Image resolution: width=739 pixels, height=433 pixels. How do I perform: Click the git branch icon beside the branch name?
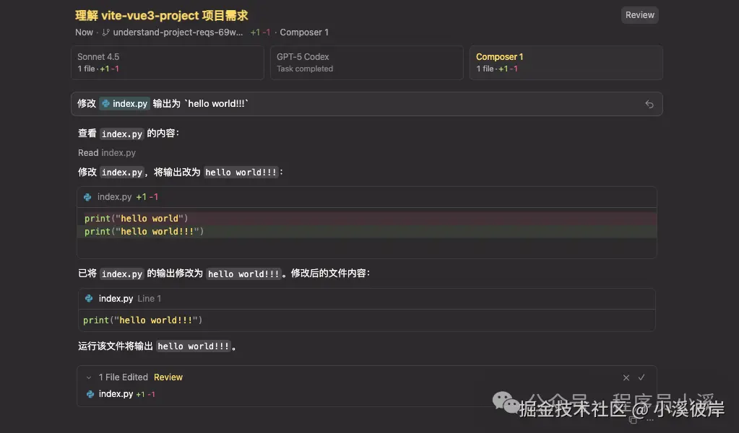coord(106,32)
